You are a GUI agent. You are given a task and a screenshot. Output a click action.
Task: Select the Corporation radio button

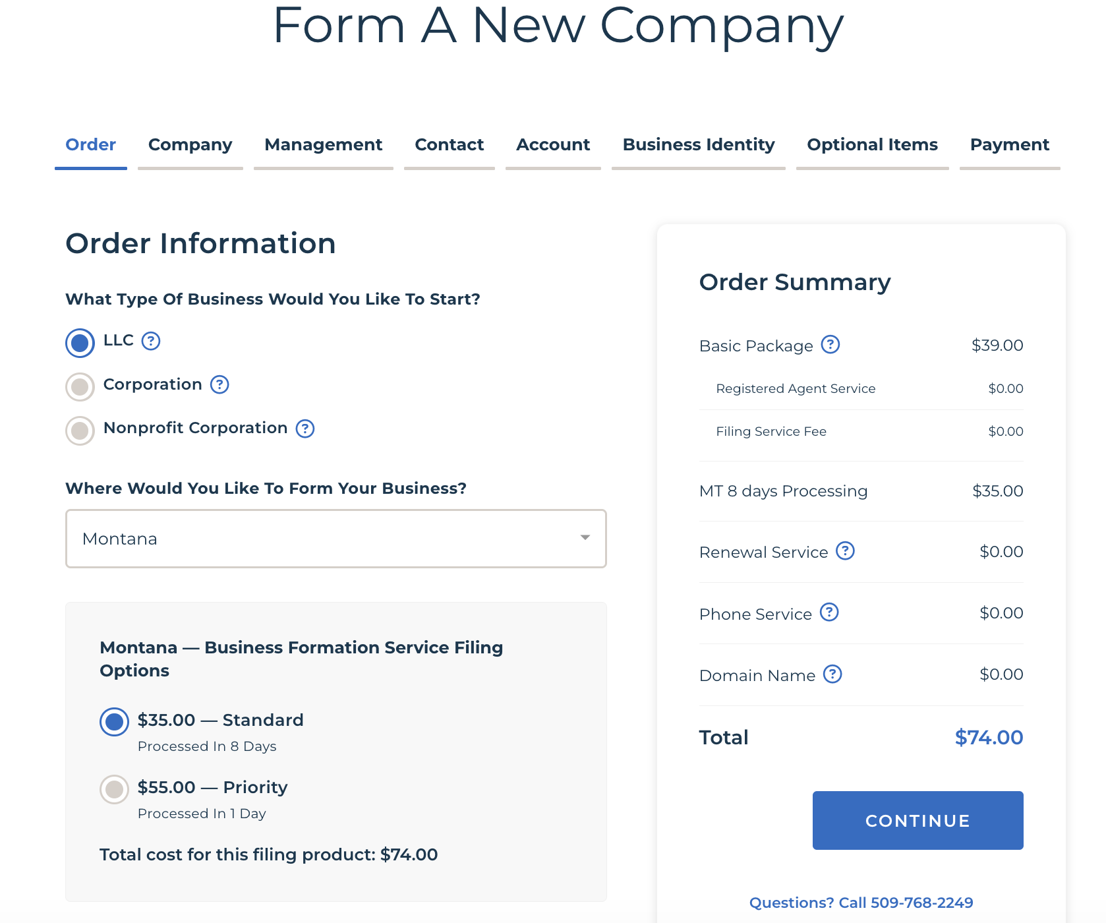[x=80, y=386]
